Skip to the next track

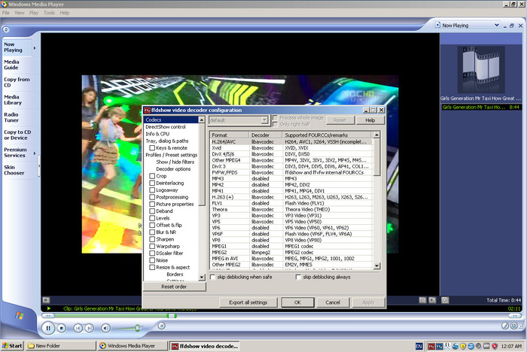[89, 328]
